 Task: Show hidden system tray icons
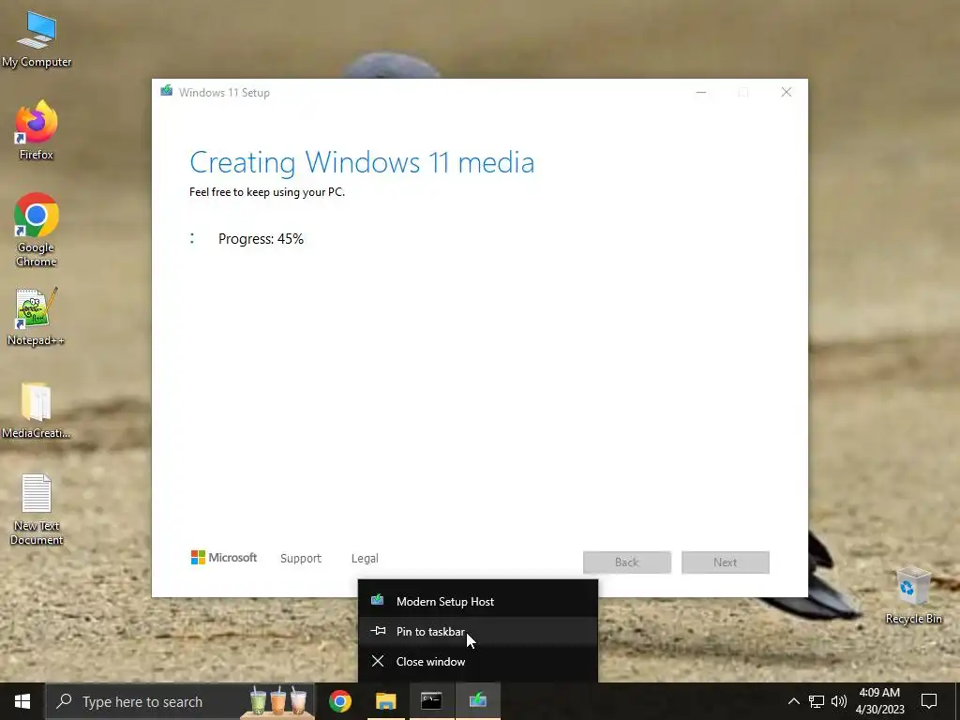[793, 701]
